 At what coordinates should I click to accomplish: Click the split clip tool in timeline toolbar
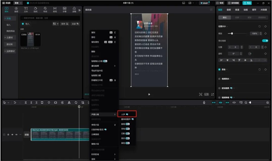coord(26,103)
